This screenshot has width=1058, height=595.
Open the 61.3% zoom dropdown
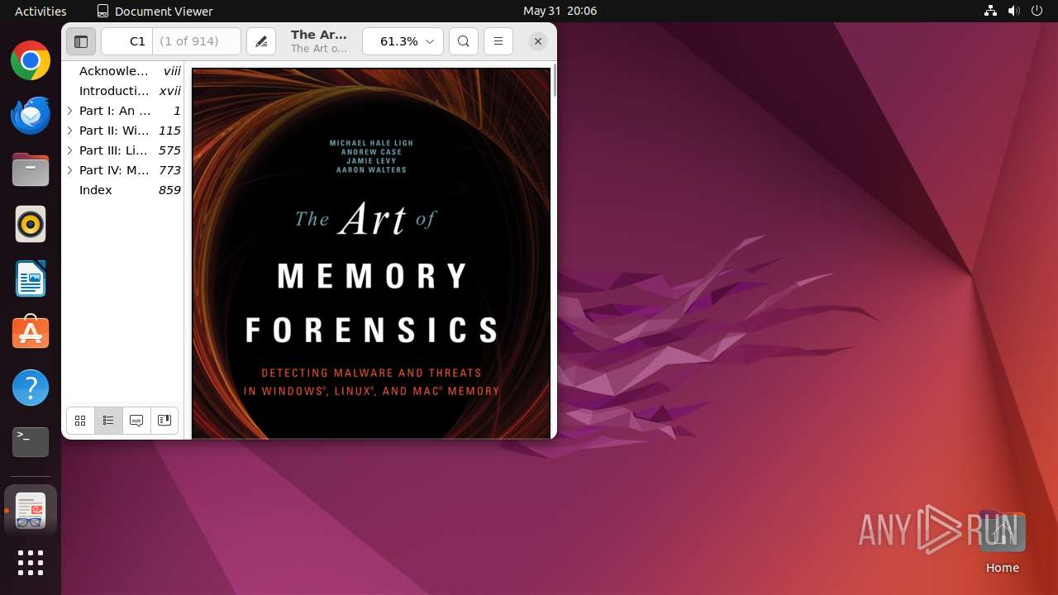(403, 41)
